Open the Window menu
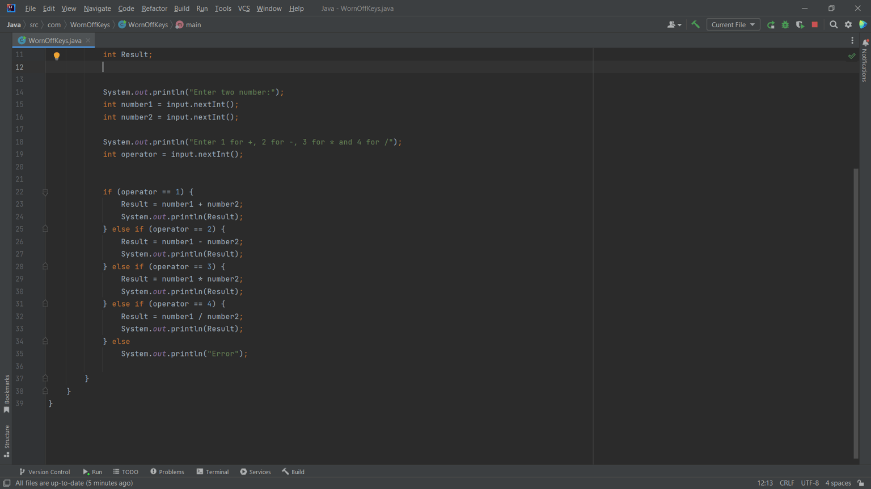 pos(269,8)
